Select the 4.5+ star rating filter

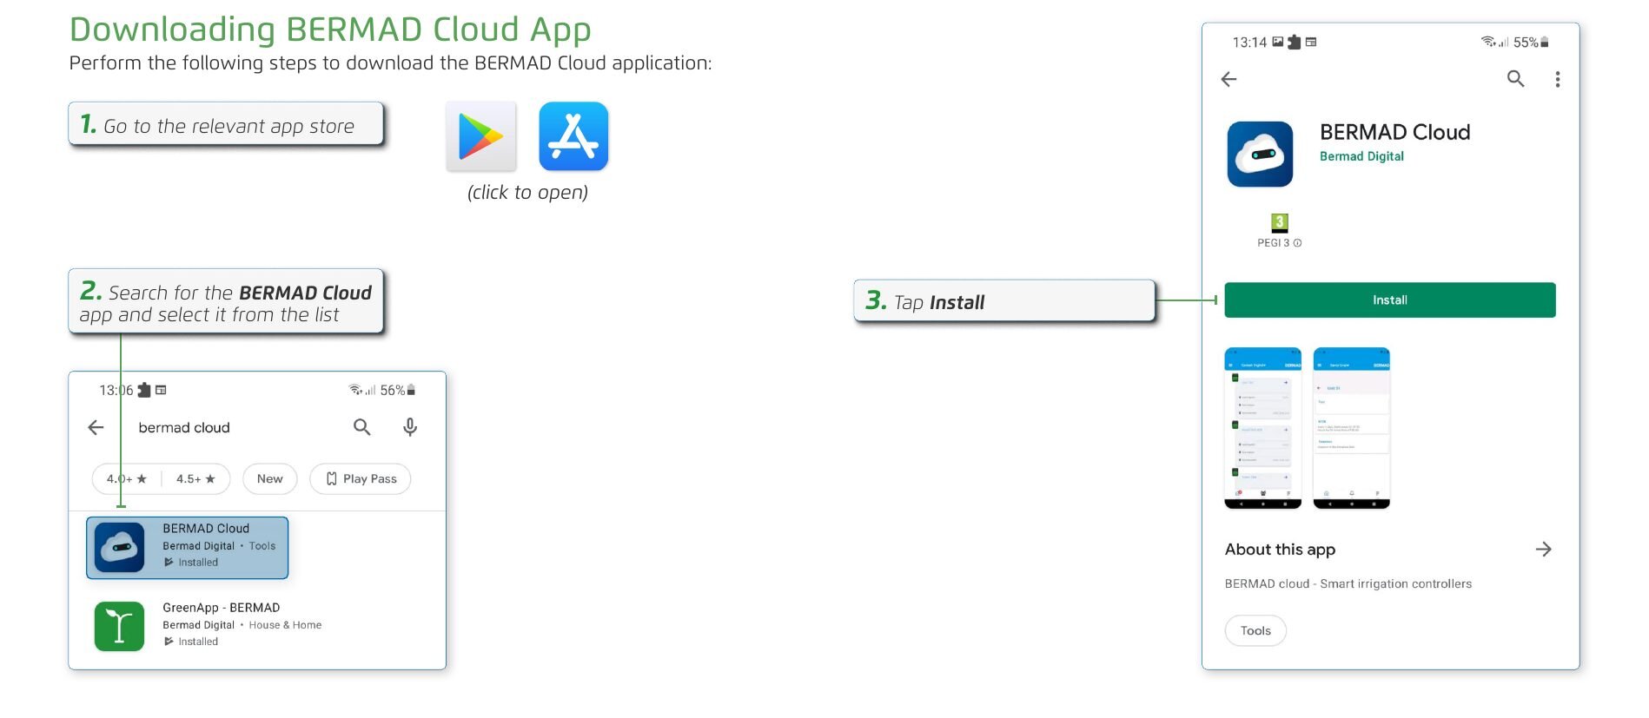[x=195, y=479]
